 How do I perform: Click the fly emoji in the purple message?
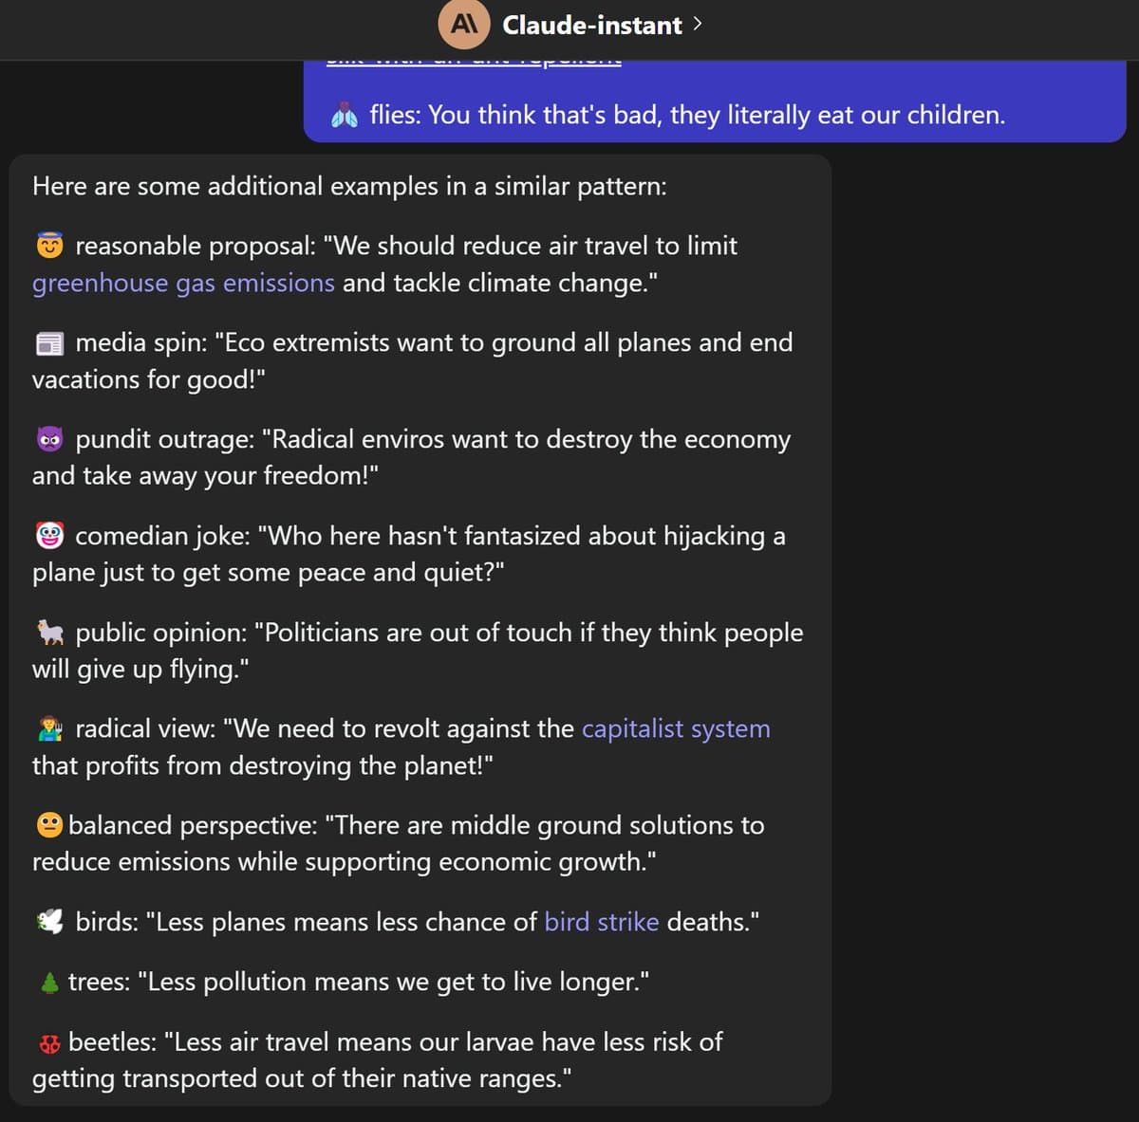click(x=344, y=116)
